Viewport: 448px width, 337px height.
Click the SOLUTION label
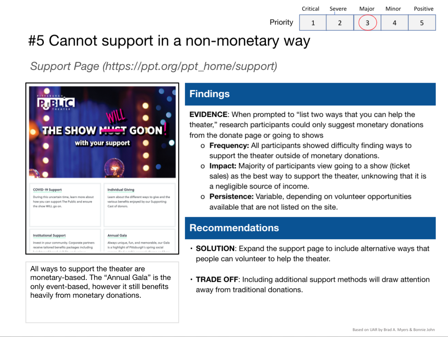pyautogui.click(x=215, y=249)
